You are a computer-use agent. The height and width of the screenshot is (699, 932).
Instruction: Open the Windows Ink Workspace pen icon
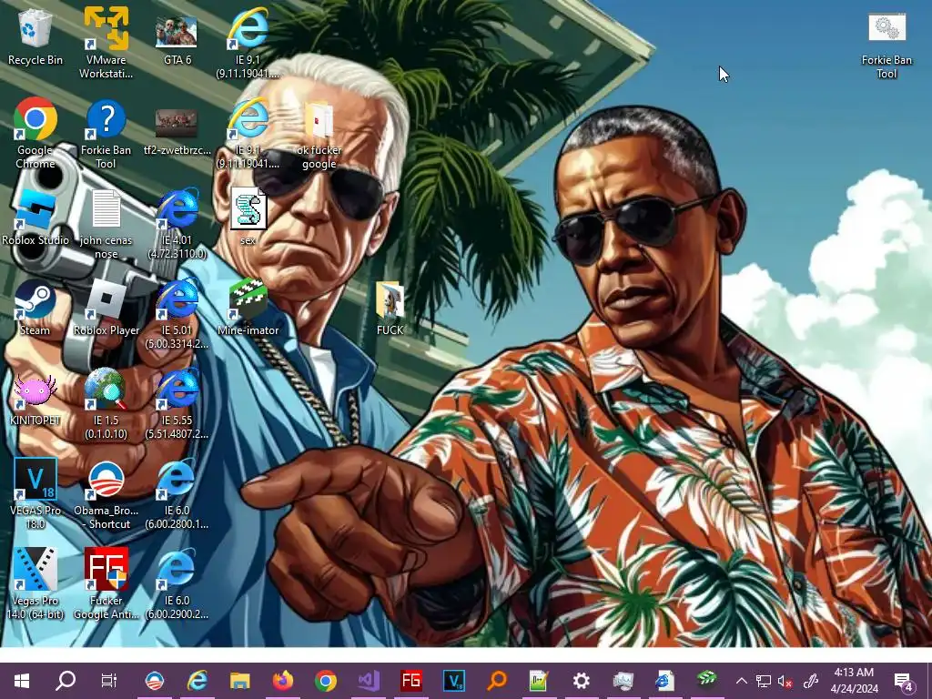(811, 681)
